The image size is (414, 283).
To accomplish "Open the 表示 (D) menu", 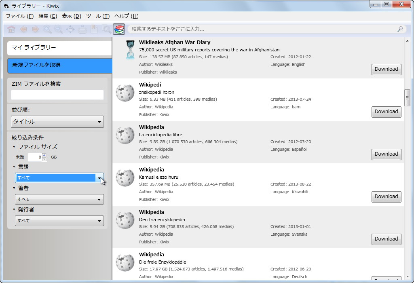I will tap(72, 16).
